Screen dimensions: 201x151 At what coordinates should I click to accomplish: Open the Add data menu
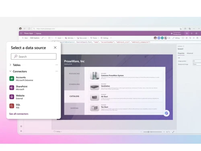pos(70,38)
